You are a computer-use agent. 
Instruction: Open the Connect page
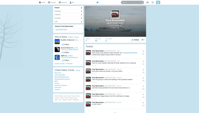(x=52, y=2)
